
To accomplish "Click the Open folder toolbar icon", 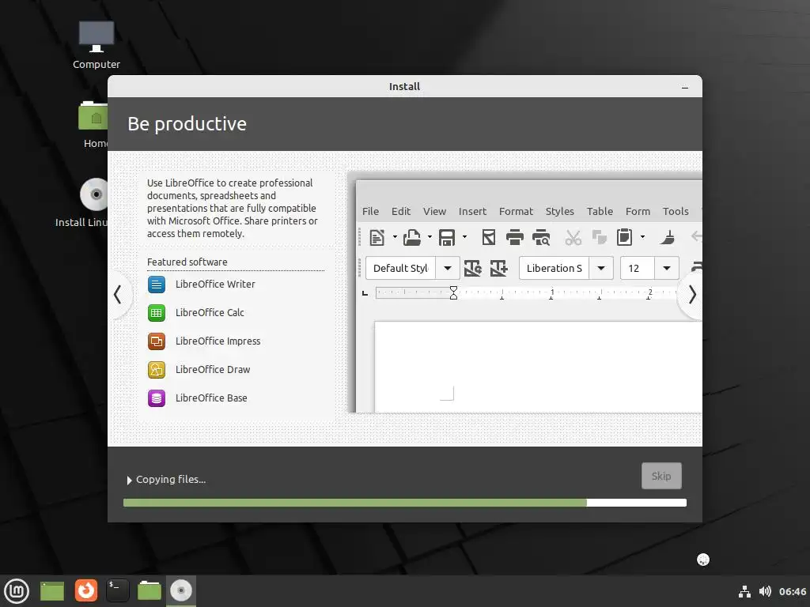I will [x=411, y=237].
